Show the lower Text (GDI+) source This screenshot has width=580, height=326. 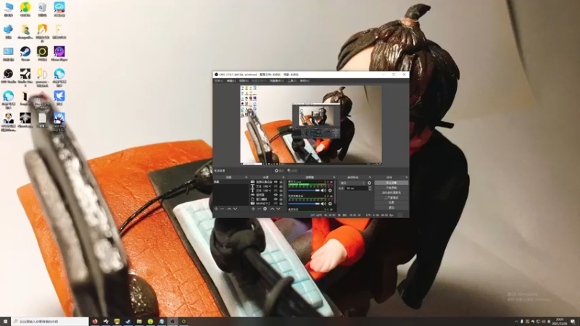click(x=275, y=191)
